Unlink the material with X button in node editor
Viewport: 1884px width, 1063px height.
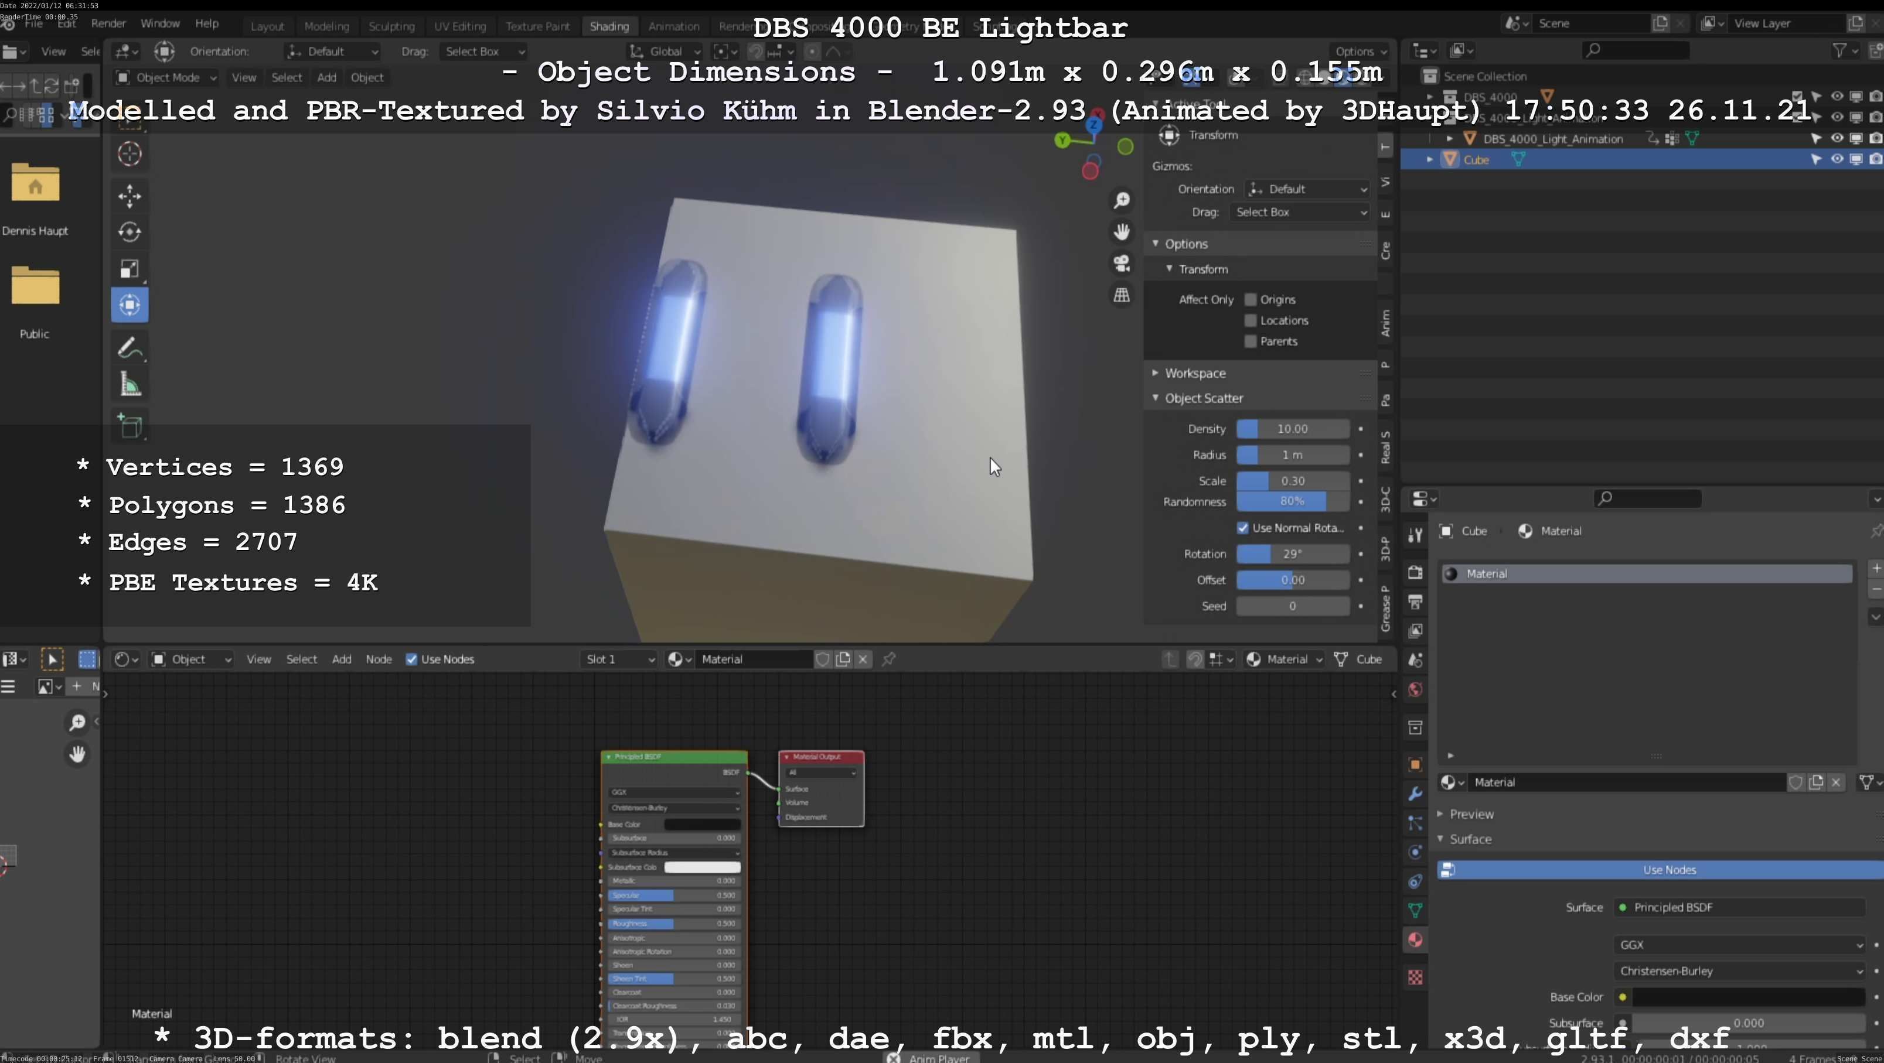tap(863, 659)
